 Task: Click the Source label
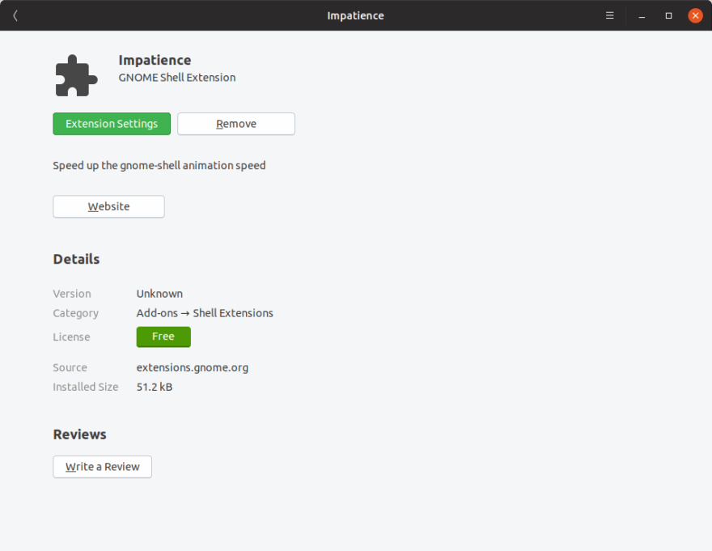70,367
